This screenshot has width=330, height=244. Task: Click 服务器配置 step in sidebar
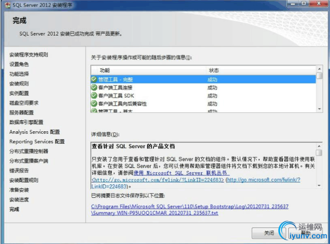(22, 113)
